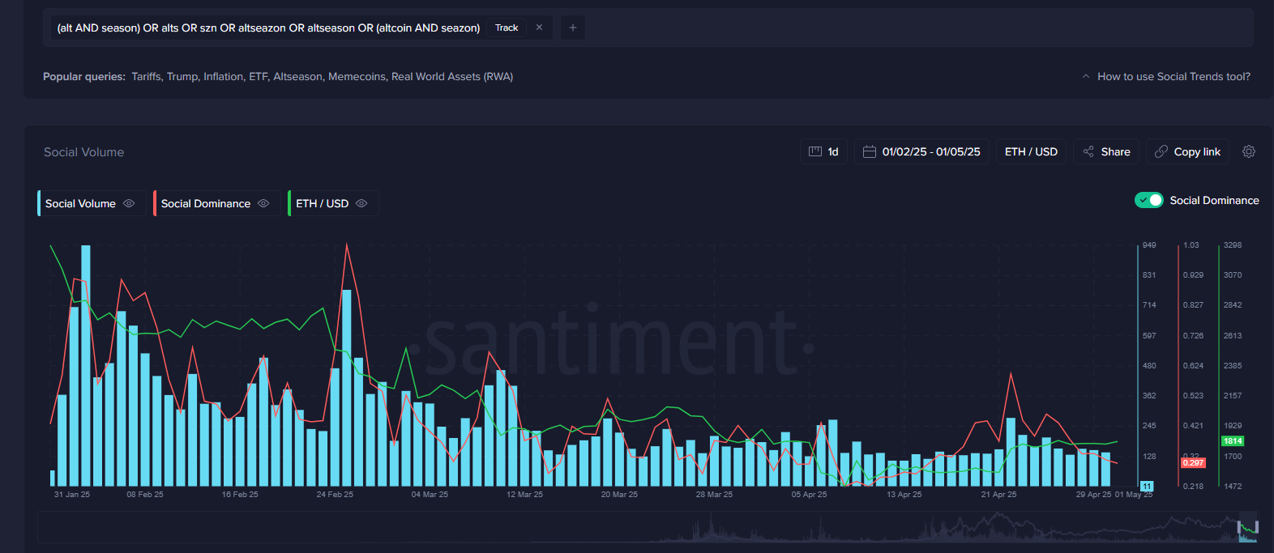Open the ETH / USD asset selector
Screen dimensions: 1274x553
[1031, 151]
